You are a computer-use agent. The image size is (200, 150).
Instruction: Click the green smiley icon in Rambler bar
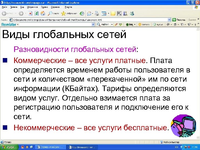[x=120, y=24]
